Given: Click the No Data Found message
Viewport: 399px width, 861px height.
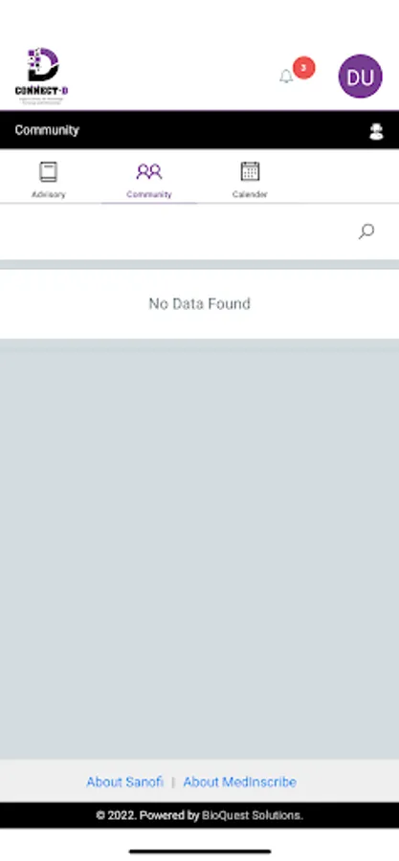Looking at the screenshot, I should click(x=199, y=303).
